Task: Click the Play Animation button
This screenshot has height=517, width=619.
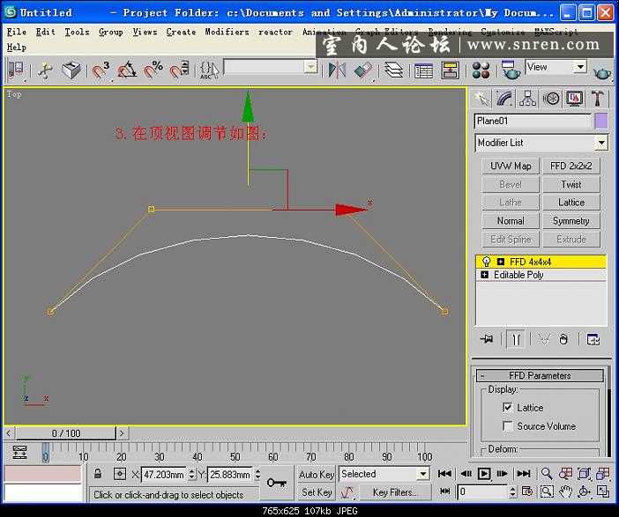Action: pyautogui.click(x=484, y=473)
